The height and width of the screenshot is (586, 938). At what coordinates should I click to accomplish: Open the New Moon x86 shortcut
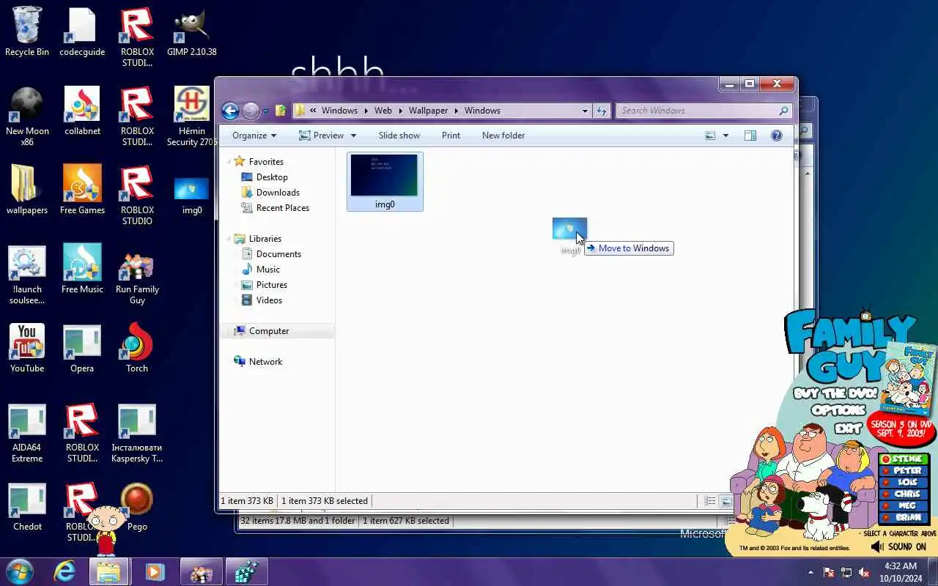(27, 116)
